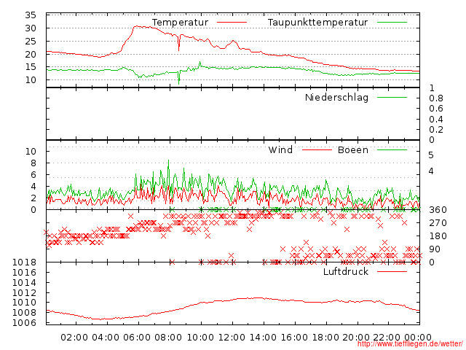Image resolution: width=466 pixels, height=350 pixels.
Task: Click the 25 temperature axis value
Action: (31, 42)
